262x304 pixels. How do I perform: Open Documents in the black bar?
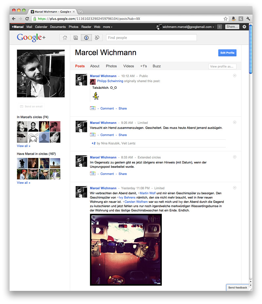58,27
